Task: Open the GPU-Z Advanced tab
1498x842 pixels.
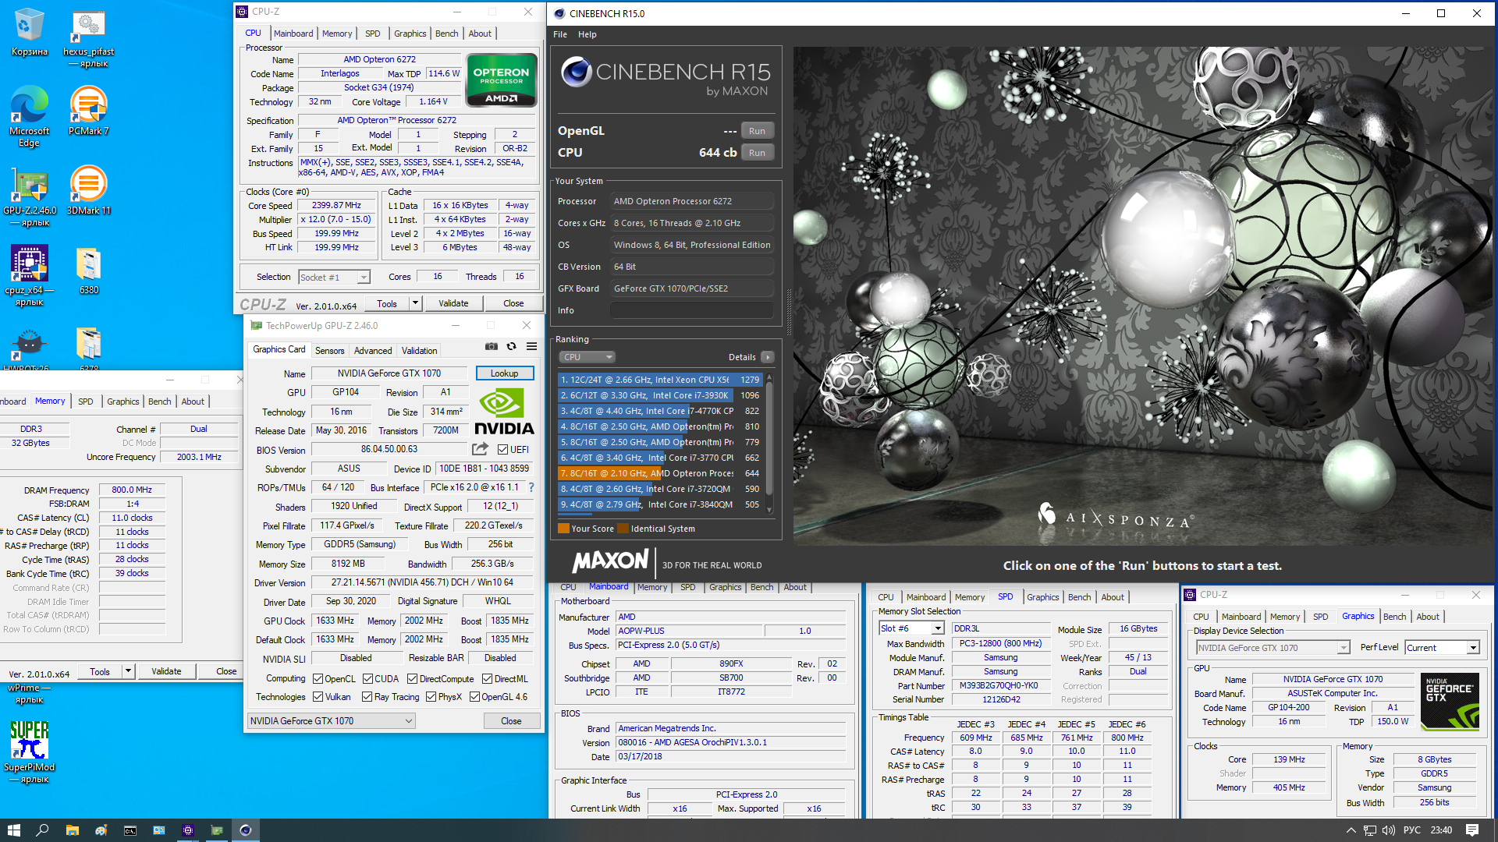Action: [373, 351]
